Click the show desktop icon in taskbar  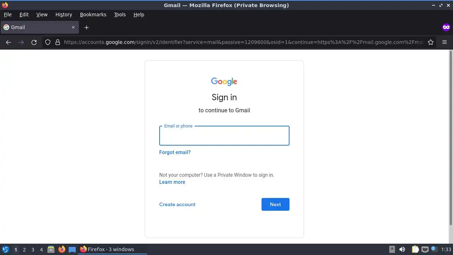(72, 249)
